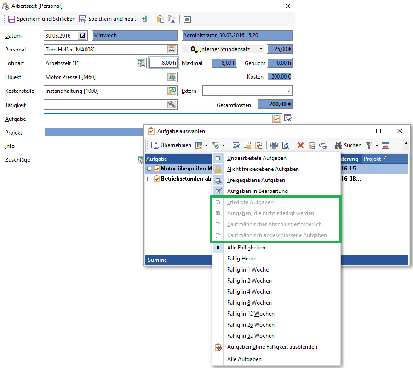
Task: Click the red X delete icon
Action: (x=300, y=145)
